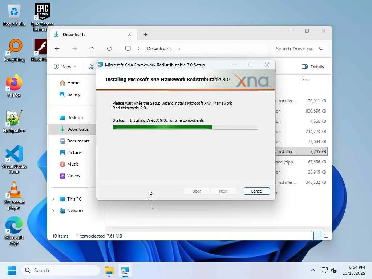372x279 pixels.
Task: Select the file sized 830,696 KB
Action: [x=301, y=111]
